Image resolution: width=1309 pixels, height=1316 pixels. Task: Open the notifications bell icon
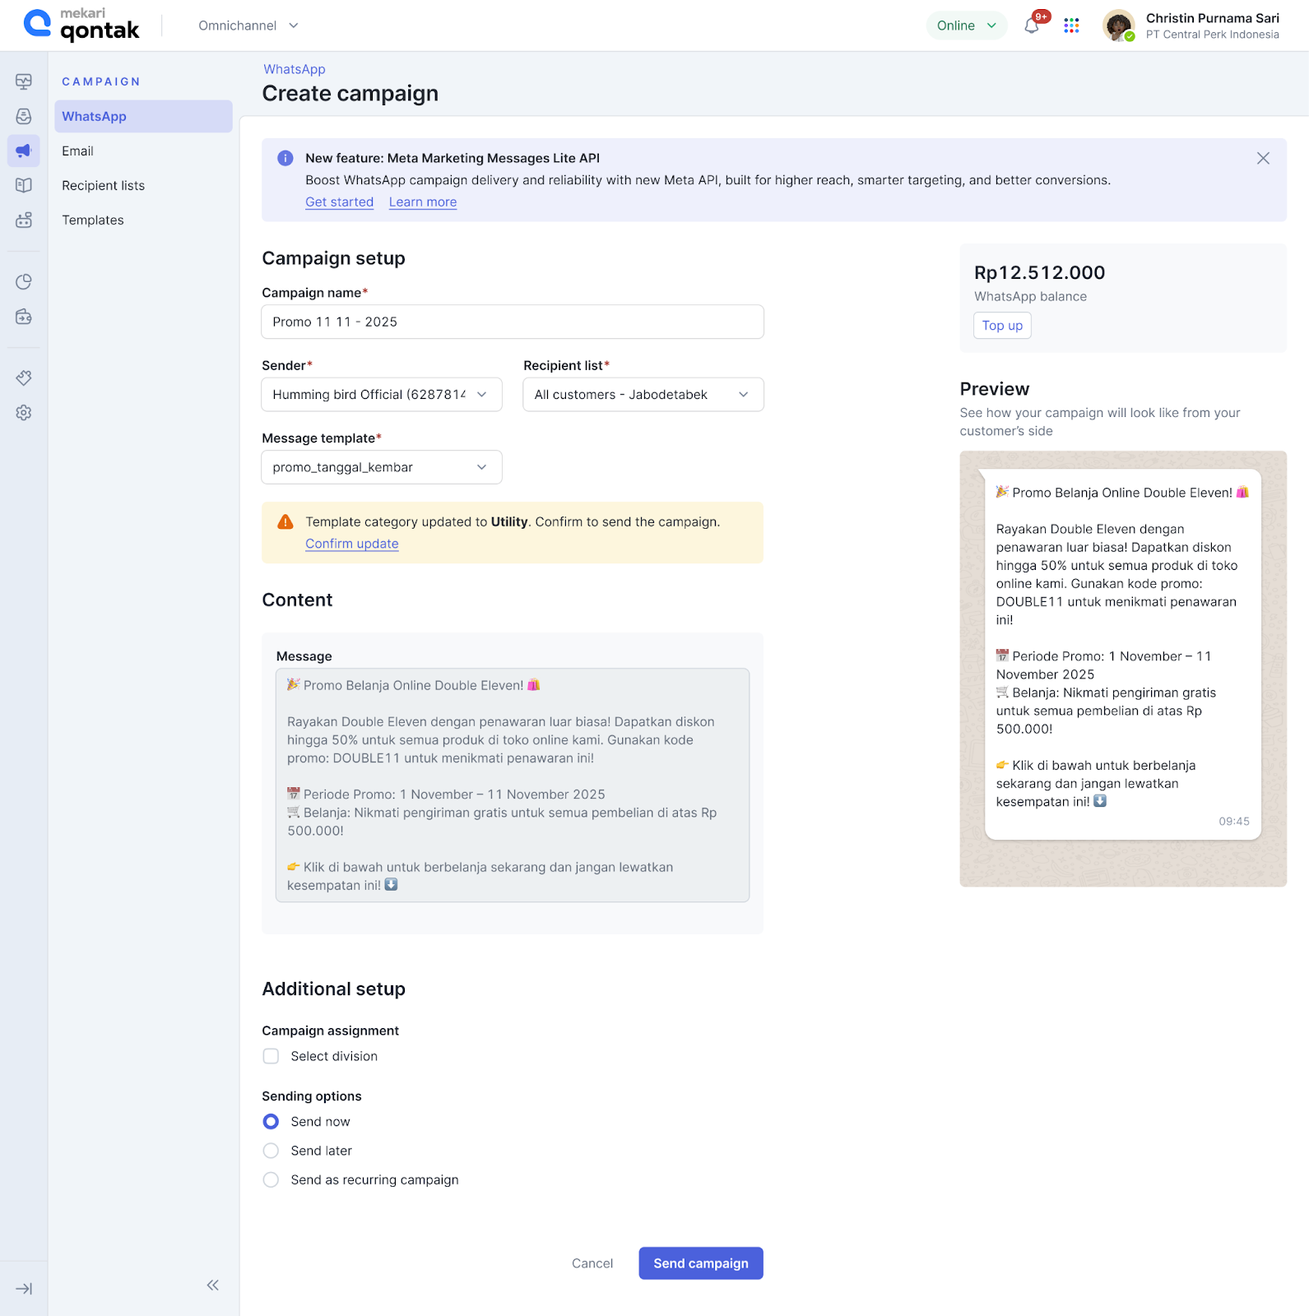point(1032,26)
